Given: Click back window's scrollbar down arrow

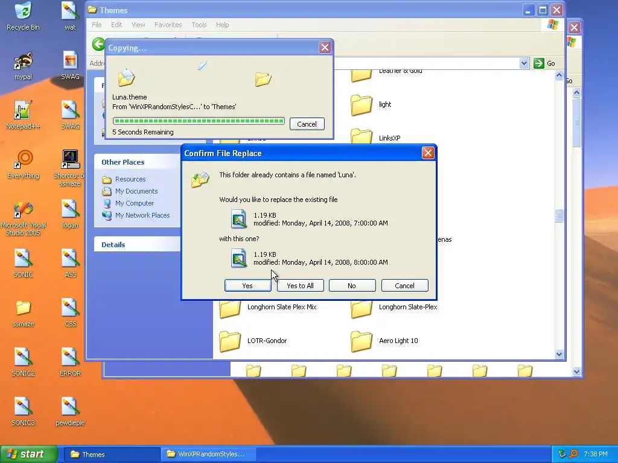Looking at the screenshot, I should 576,371.
